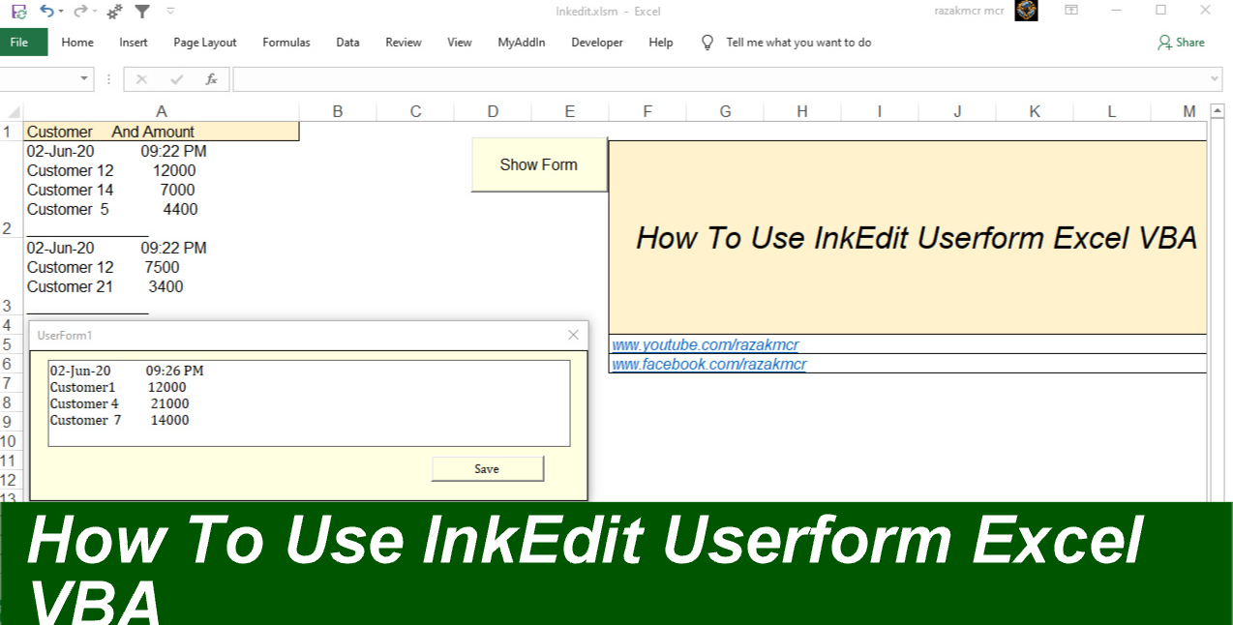The width and height of the screenshot is (1233, 625).
Task: Select column D header
Action: pyautogui.click(x=493, y=111)
